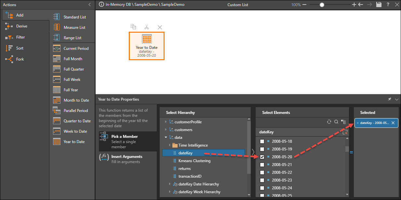Add a Year to Date block from list

[x=72, y=142]
